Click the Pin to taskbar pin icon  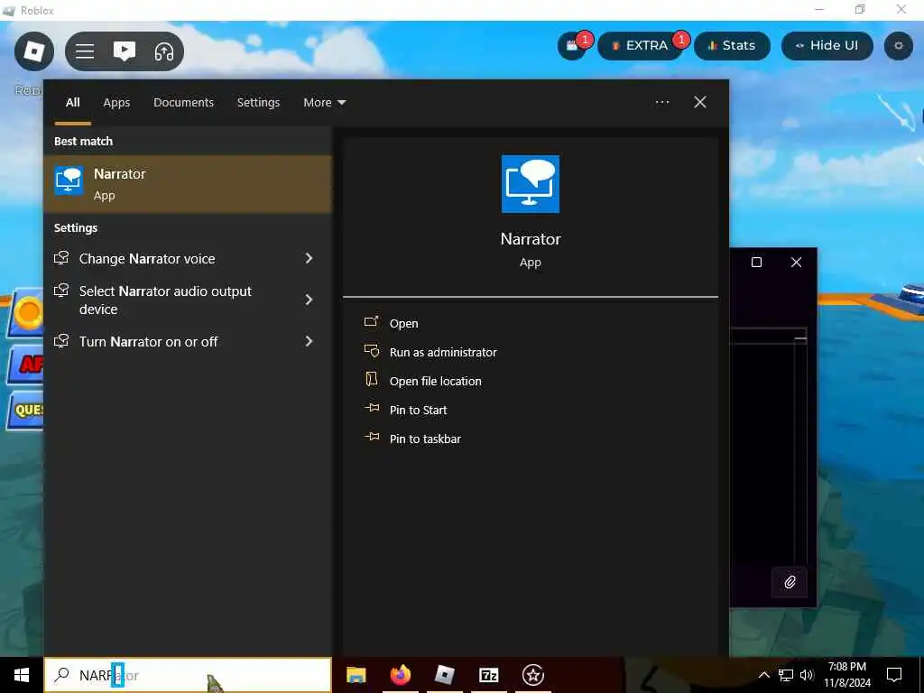point(372,437)
